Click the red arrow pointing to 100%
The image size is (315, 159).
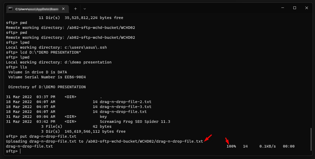point(227,141)
